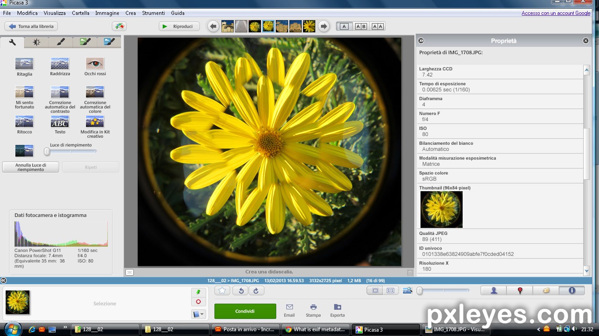The width and height of the screenshot is (599, 336).
Task: Go to next photo arrow
Action: pos(324,26)
